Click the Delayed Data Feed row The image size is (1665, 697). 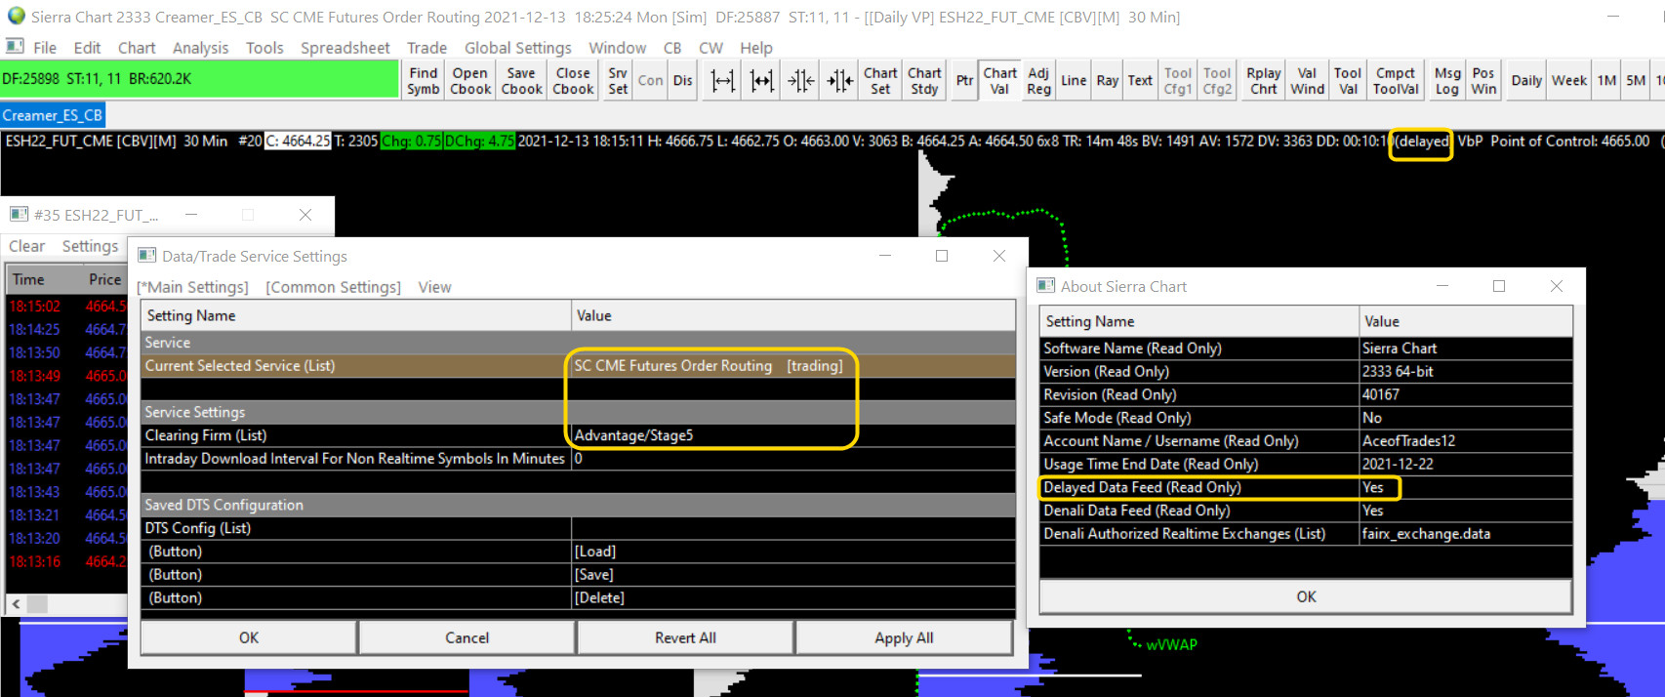click(1306, 487)
